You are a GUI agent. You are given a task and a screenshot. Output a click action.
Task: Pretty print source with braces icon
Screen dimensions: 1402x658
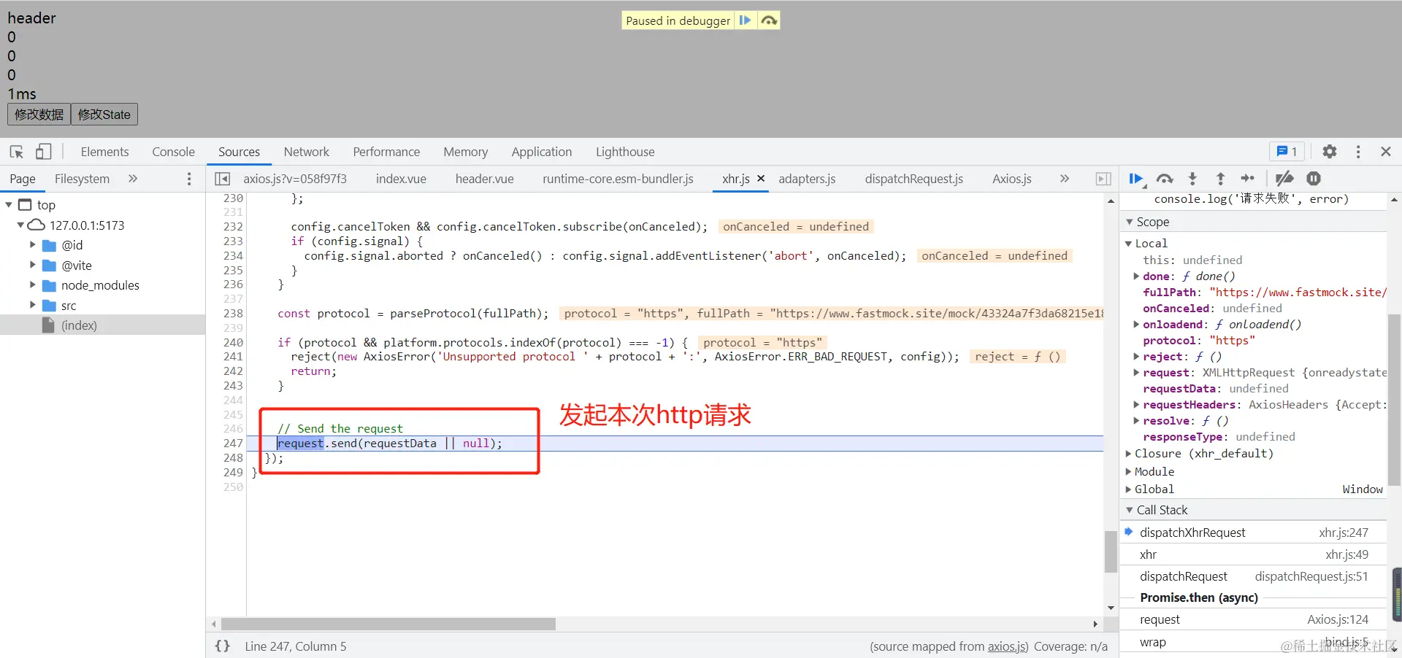(223, 646)
